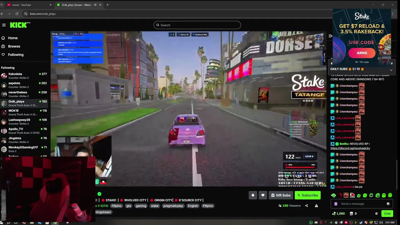Click the pragmaticplay tag
The width and height of the screenshot is (400, 225).
[x=173, y=206]
